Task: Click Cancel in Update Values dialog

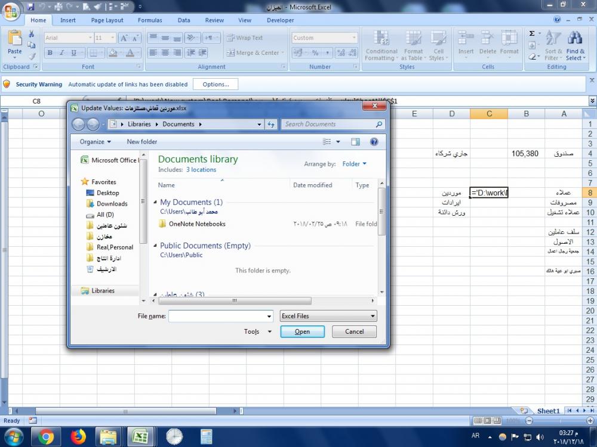Action: 354,331
